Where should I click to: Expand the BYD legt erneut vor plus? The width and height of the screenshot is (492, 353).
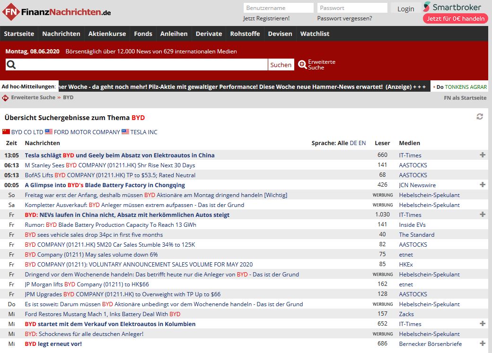click(483, 344)
